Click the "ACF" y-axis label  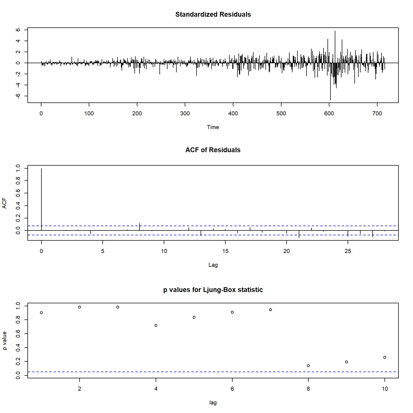[x=4, y=203]
